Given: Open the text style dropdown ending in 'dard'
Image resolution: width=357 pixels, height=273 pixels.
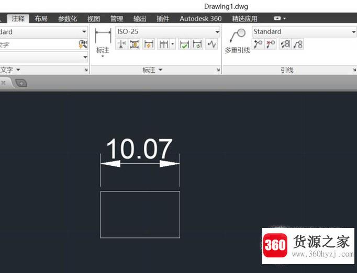Looking at the screenshot, I should coord(84,31).
